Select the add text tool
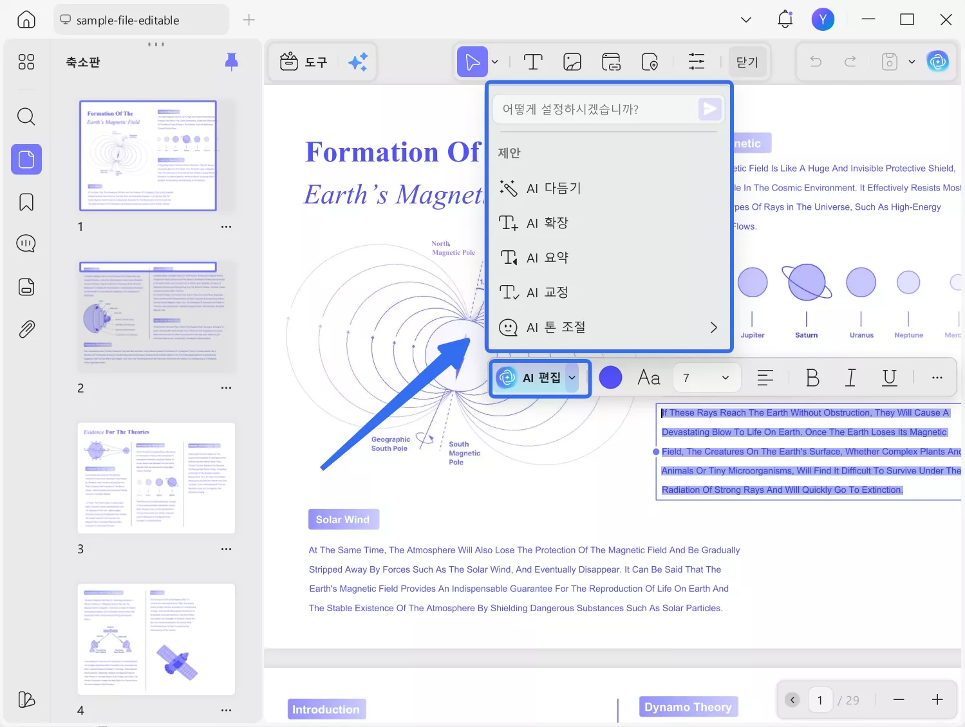The height and width of the screenshot is (727, 965). click(x=533, y=62)
